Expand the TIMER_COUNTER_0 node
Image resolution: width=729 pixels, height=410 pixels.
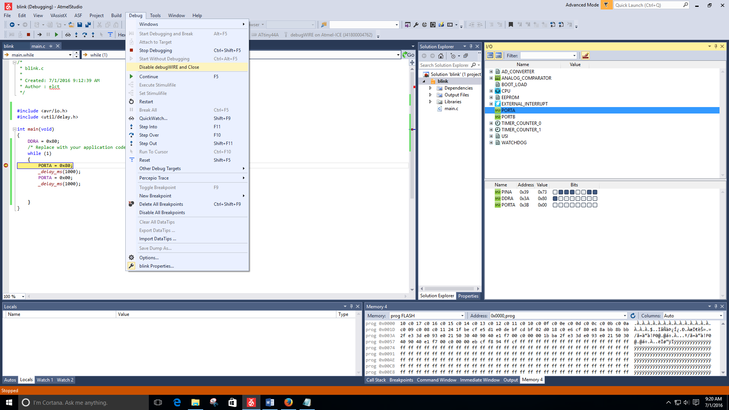491,123
